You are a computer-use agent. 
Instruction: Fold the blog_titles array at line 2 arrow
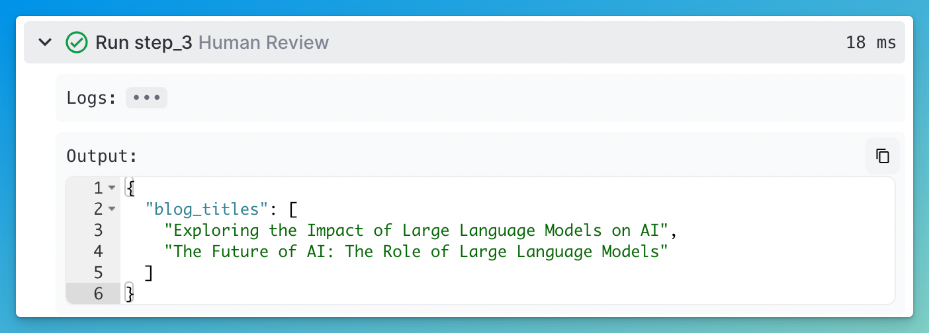pyautogui.click(x=112, y=209)
